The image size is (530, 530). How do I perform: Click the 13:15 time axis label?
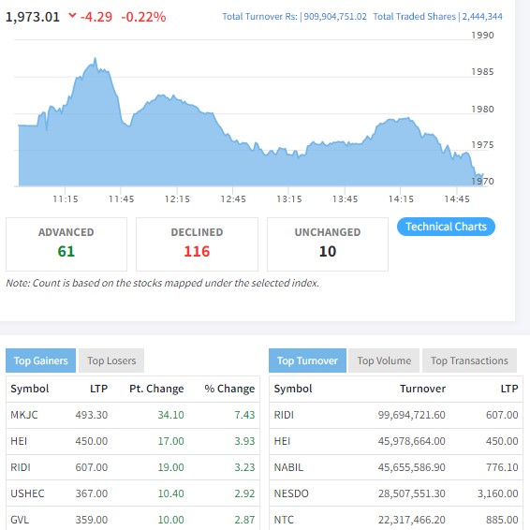pos(289,199)
